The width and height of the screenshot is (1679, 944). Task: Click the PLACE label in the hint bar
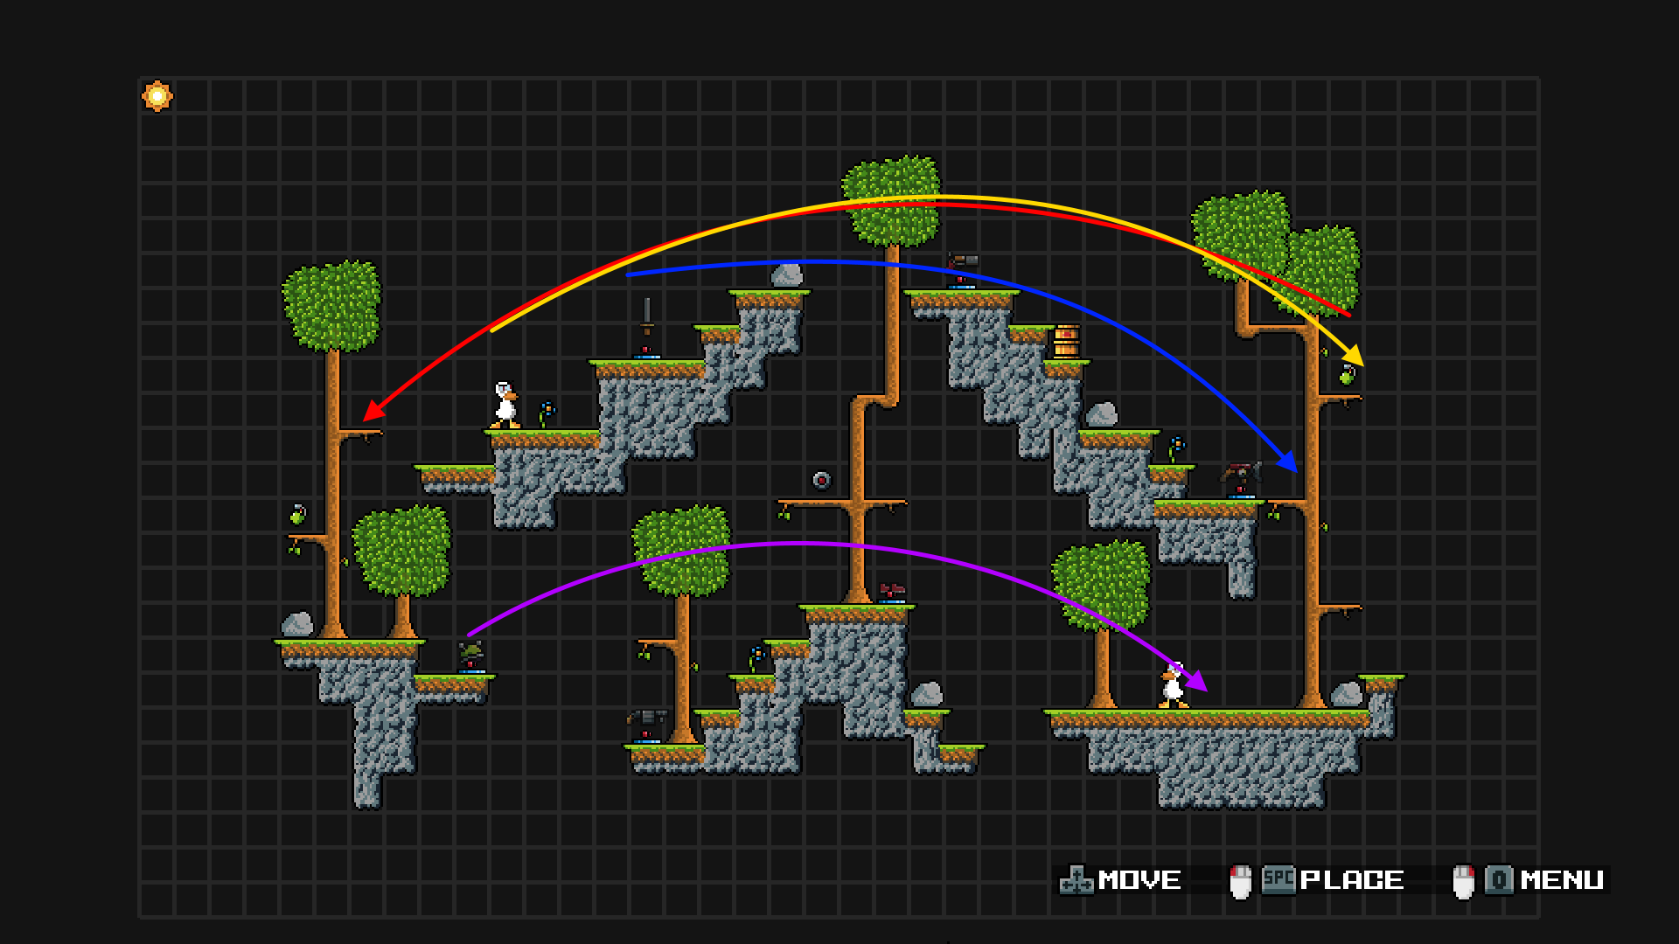[x=1352, y=880]
